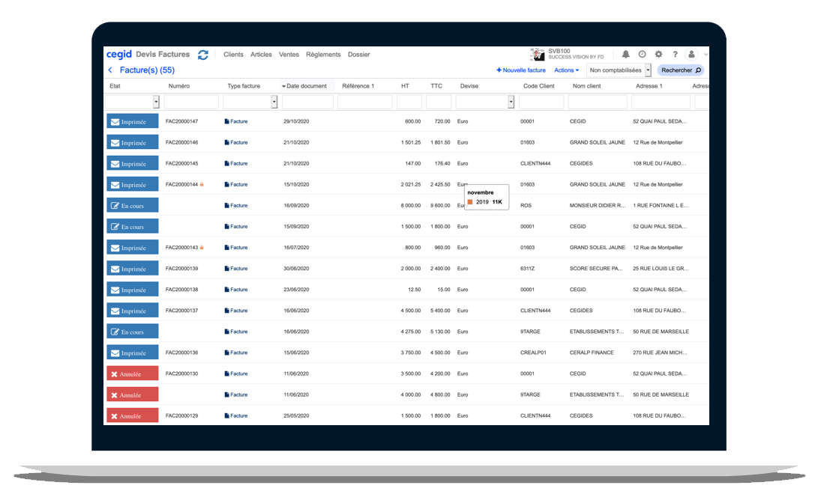
Task: Click the Rechercher button
Action: (679, 70)
